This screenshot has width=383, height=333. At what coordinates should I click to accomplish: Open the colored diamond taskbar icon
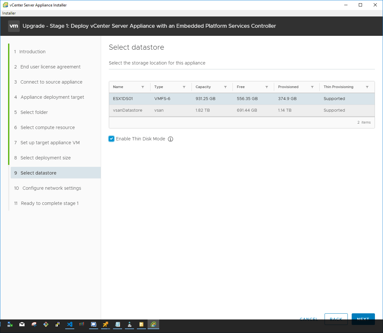point(46,324)
